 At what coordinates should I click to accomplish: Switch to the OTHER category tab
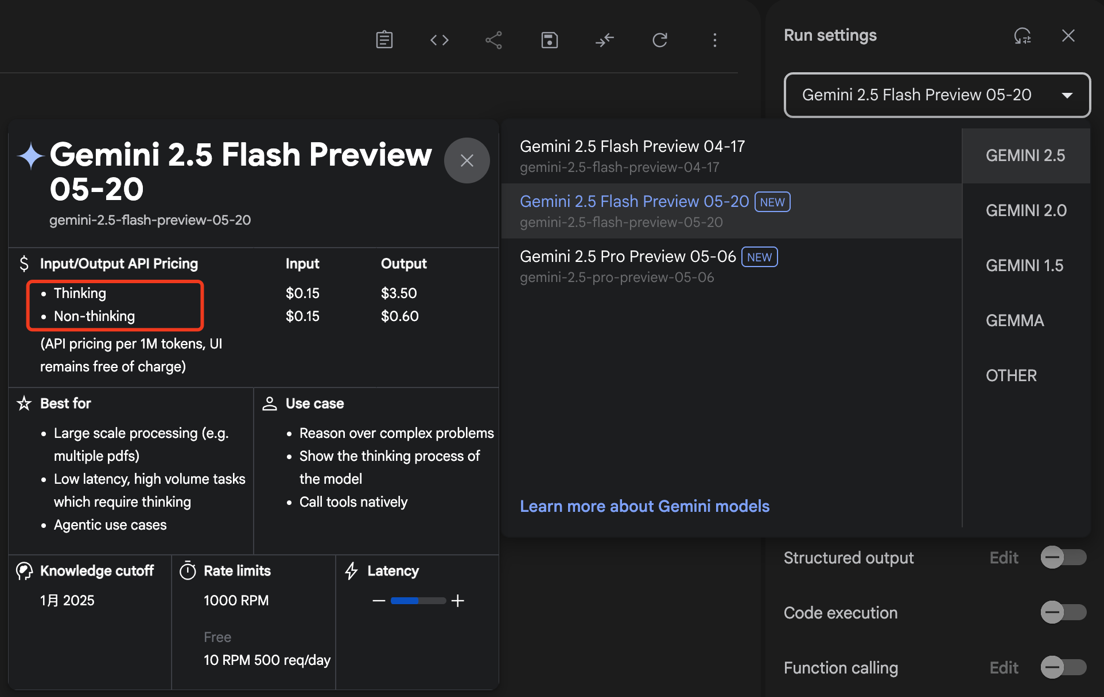point(1025,376)
